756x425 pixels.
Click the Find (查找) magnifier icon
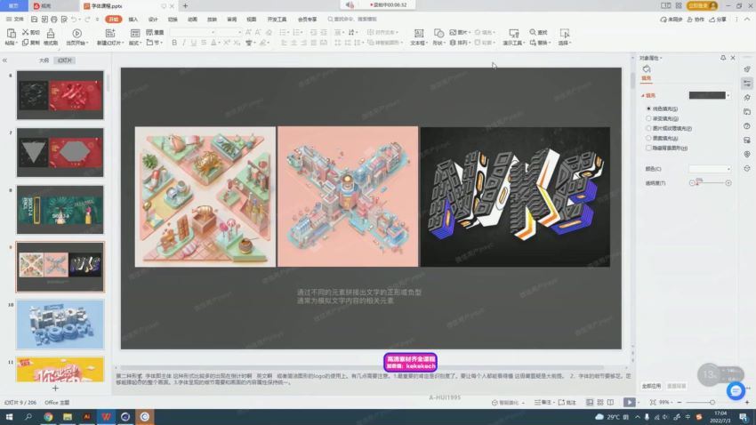pos(533,32)
